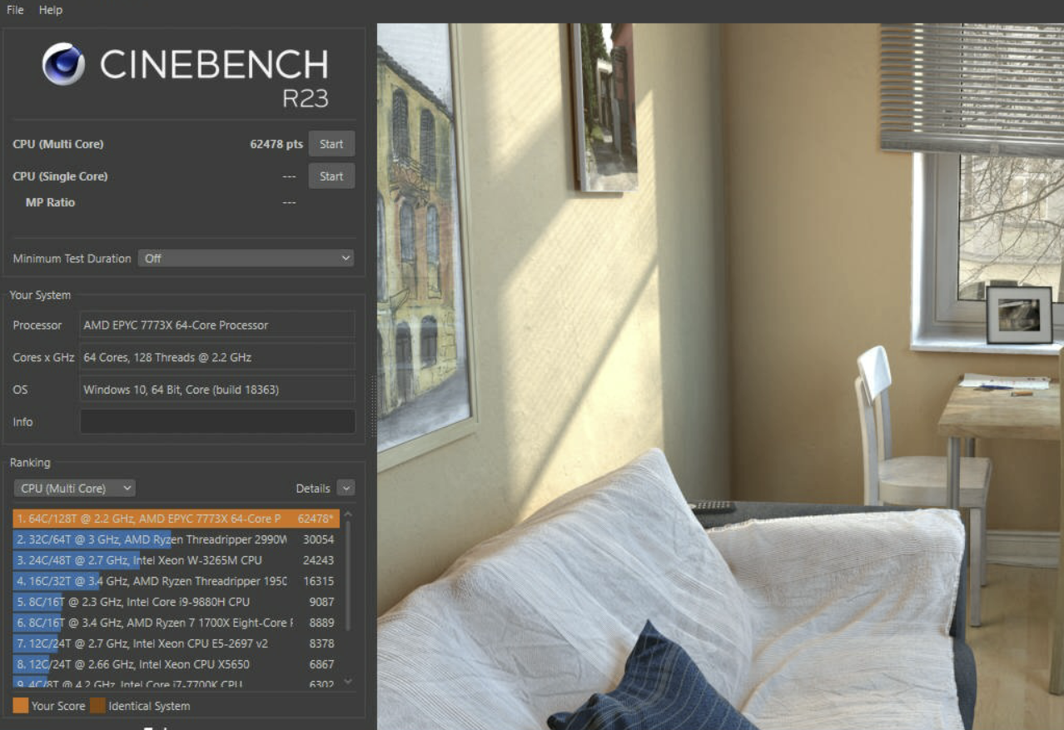Click the brown Identical System swatch

[x=97, y=706]
